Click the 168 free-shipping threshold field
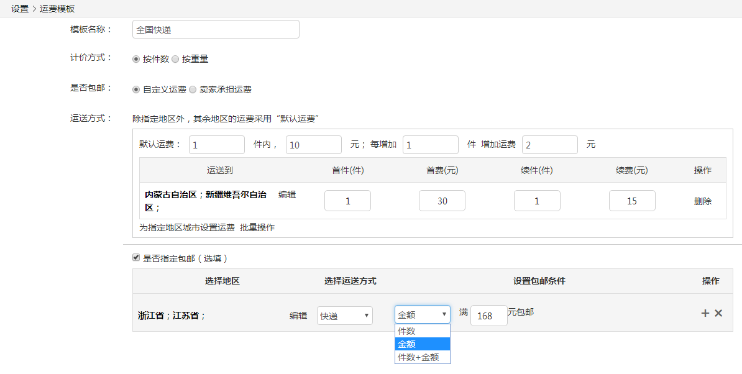The width and height of the screenshot is (742, 374). (488, 316)
